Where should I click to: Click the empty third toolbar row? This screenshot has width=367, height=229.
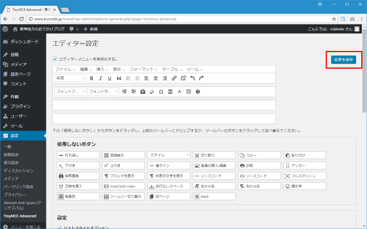[x=163, y=105]
